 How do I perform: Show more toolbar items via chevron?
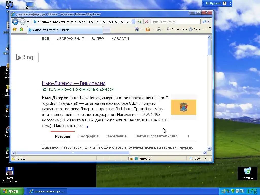tap(210, 27)
